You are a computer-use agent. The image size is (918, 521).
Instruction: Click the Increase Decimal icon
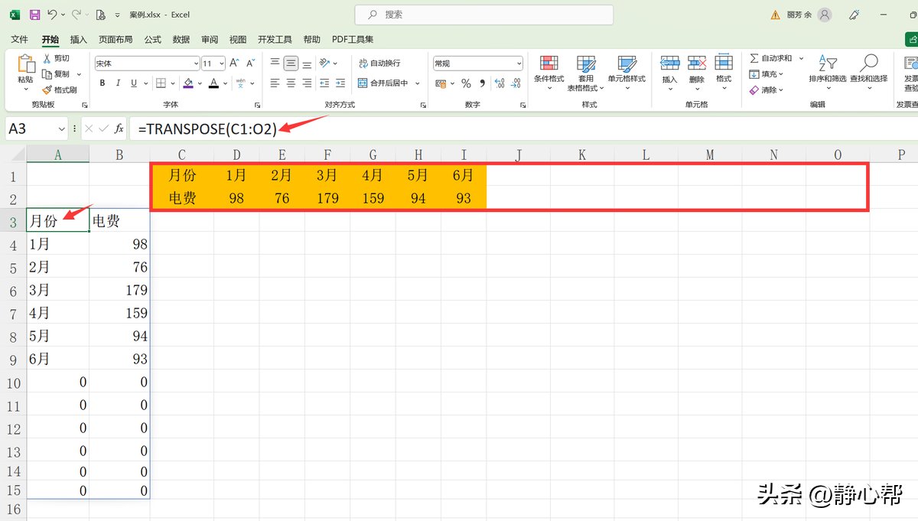pyautogui.click(x=500, y=83)
